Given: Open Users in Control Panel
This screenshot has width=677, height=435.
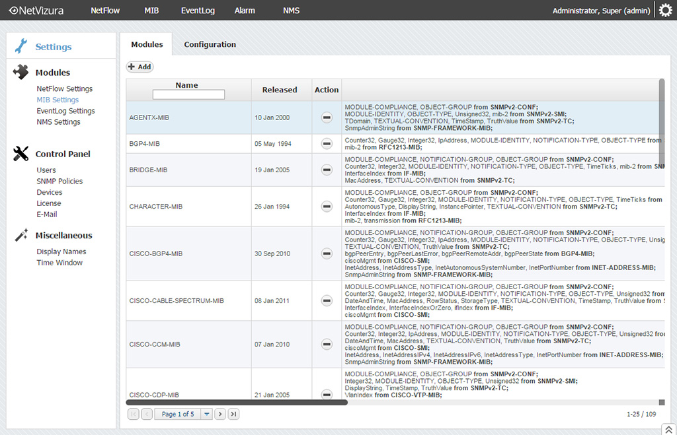Looking at the screenshot, I should 46,170.
